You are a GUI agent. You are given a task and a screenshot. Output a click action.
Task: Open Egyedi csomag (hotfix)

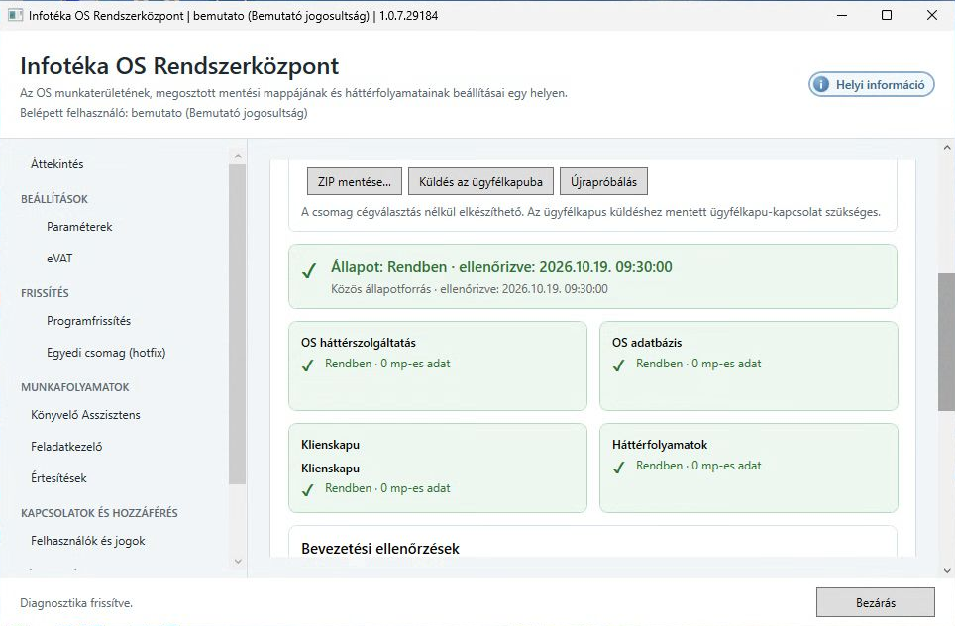(x=106, y=353)
